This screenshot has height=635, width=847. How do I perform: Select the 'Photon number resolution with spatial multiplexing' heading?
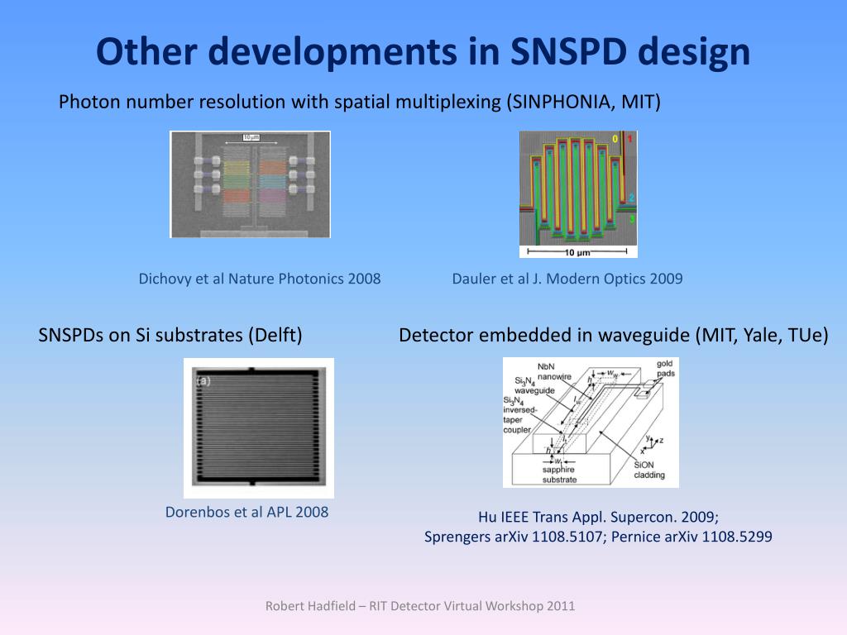pos(359,102)
